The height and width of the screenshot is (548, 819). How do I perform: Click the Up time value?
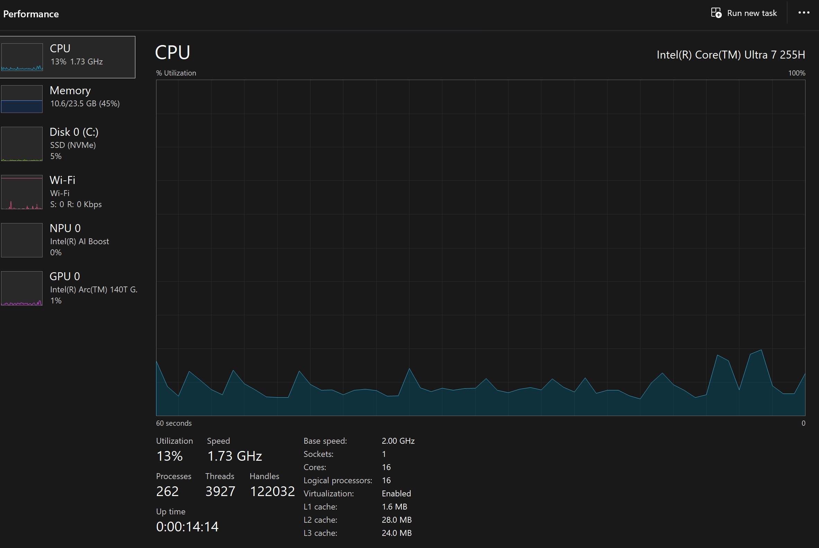(187, 527)
